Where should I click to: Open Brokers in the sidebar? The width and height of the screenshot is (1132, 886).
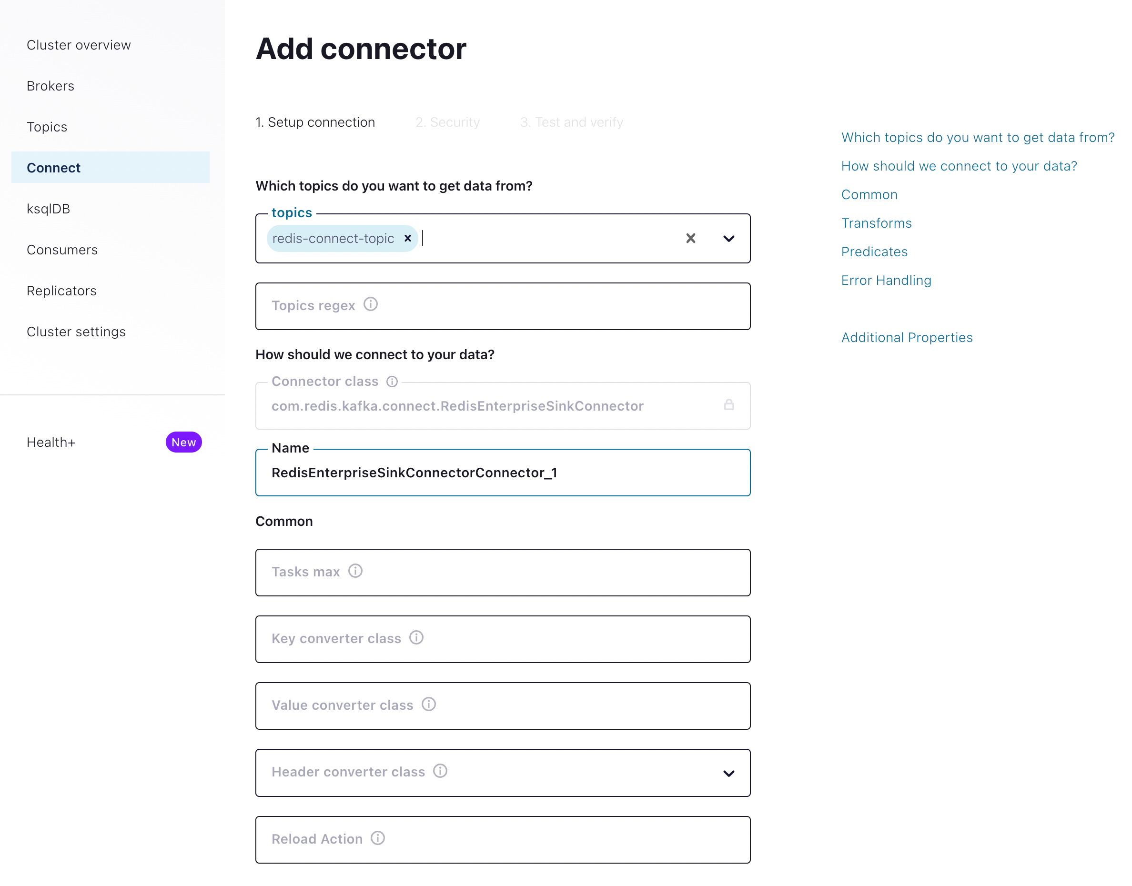(51, 86)
